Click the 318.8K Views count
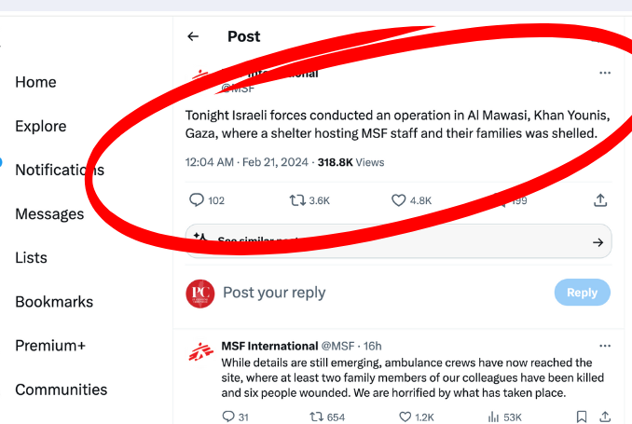 (350, 162)
